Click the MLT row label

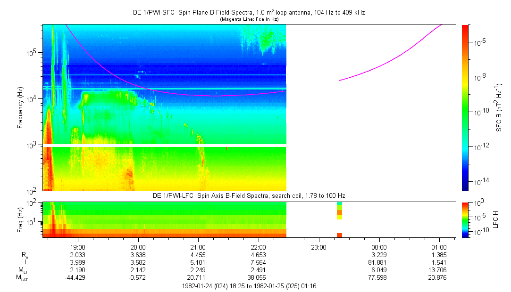coord(23,270)
